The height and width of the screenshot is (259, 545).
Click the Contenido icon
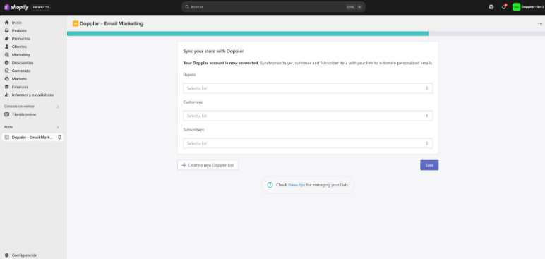click(6, 71)
